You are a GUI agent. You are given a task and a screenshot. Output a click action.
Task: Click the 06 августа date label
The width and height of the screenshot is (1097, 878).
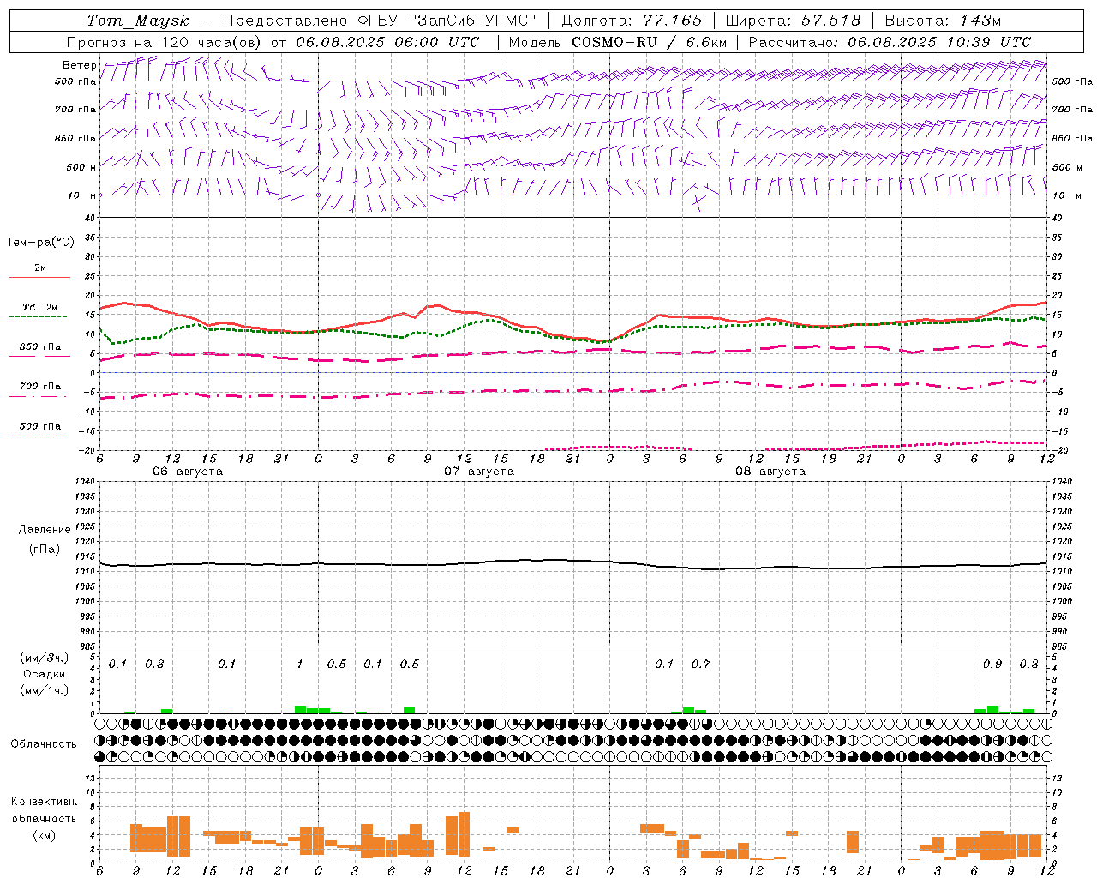tap(188, 472)
